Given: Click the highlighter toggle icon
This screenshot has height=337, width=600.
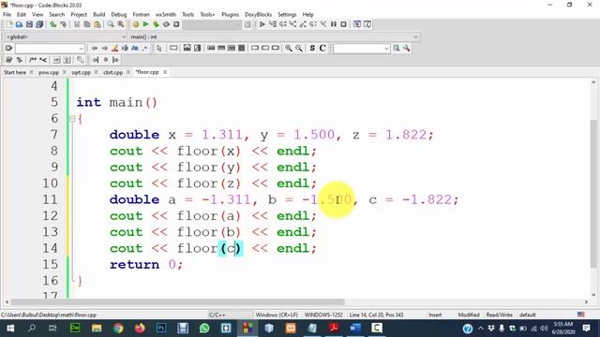Looking at the screenshot, I should pos(114,48).
